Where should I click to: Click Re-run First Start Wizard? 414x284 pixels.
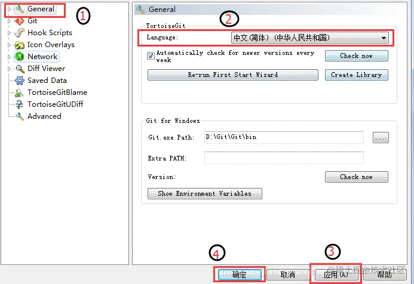click(x=233, y=75)
